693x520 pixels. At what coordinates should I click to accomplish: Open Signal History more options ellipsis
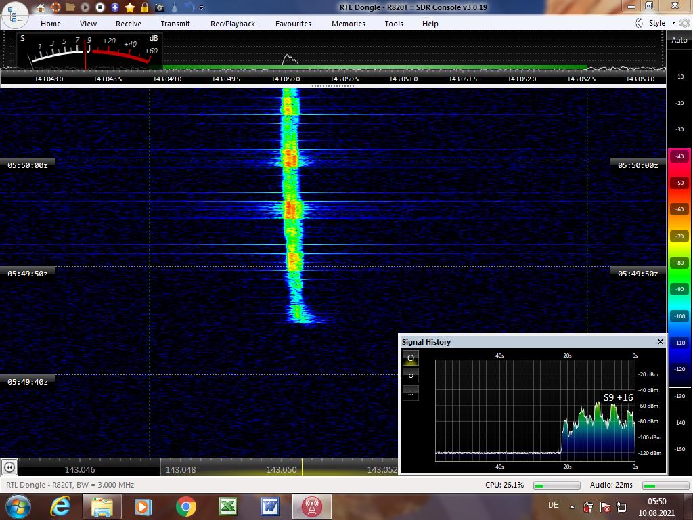click(x=411, y=393)
